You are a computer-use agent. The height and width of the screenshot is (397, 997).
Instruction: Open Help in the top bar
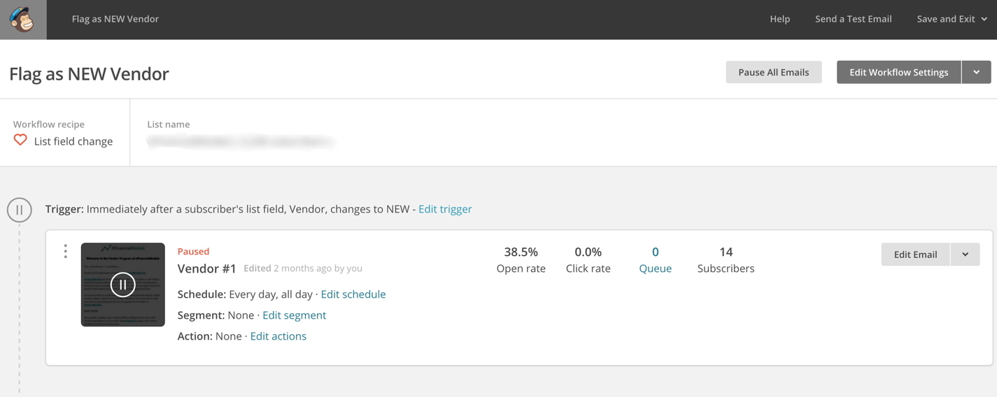click(780, 19)
